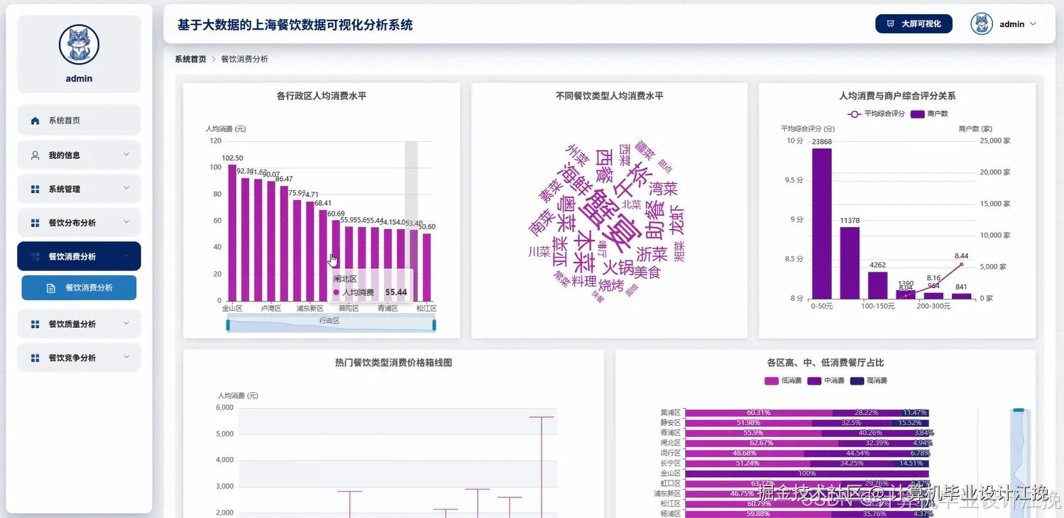This screenshot has height=518, width=1064.
Task: Click the 23868 bar for 0-50元
Action: click(x=821, y=223)
